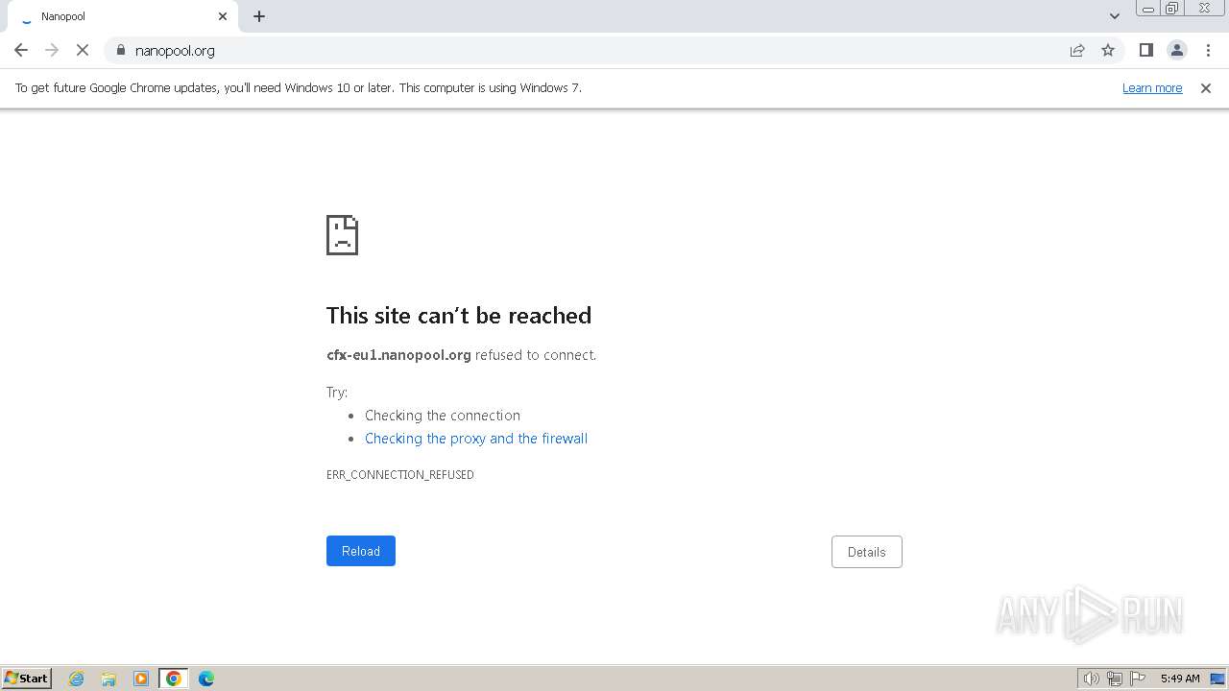Screen dimensions: 1229x691
Task: Click the 5:49 AM clock
Action: (1180, 679)
